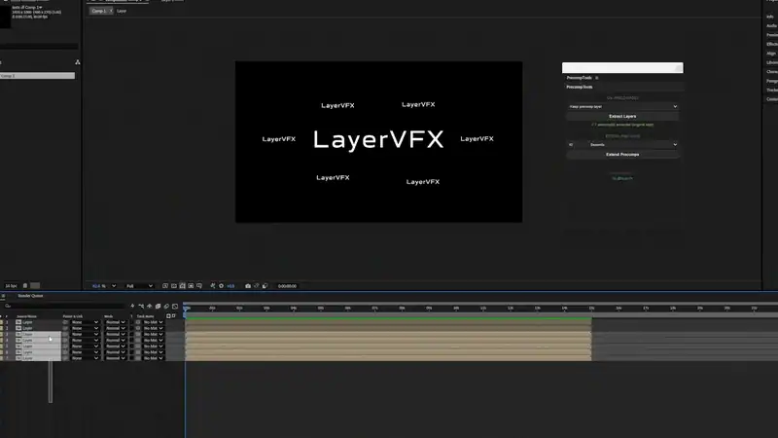
Task: Open the Seconds unit dropdown in PrecompTools
Action: click(x=633, y=144)
